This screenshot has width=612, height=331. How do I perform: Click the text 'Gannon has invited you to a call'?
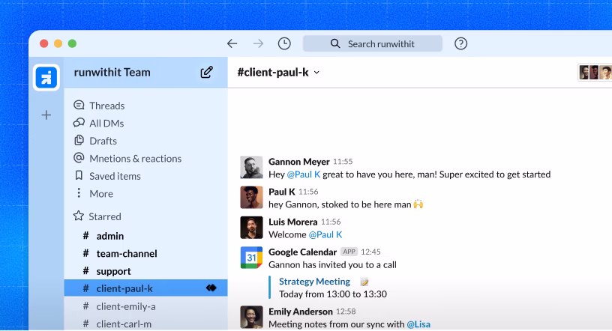coord(332,264)
